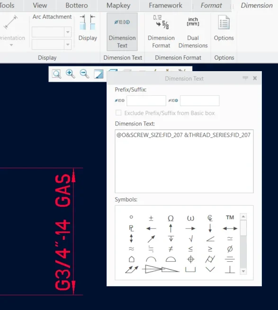The height and width of the screenshot is (310, 278).
Task: Insert the plus-minus symbol
Action: point(151,218)
